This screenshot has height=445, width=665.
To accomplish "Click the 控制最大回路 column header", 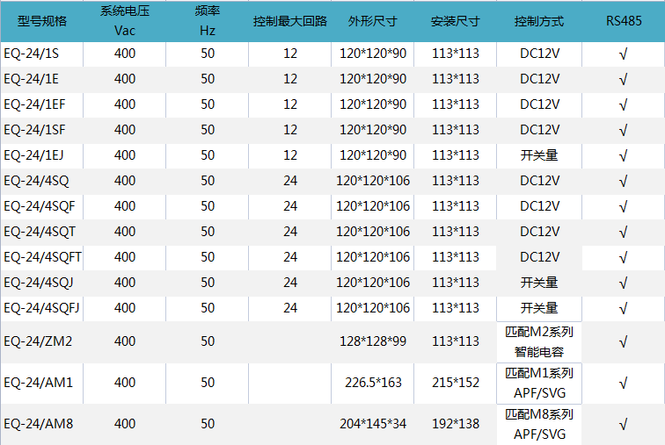I will point(290,21).
